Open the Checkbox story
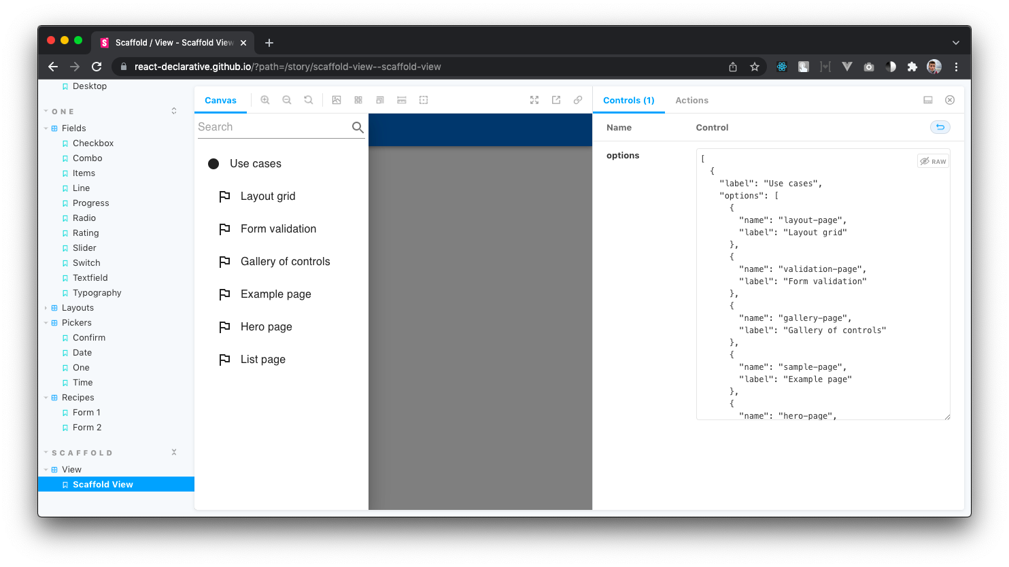The height and width of the screenshot is (567, 1009). pyautogui.click(x=93, y=143)
